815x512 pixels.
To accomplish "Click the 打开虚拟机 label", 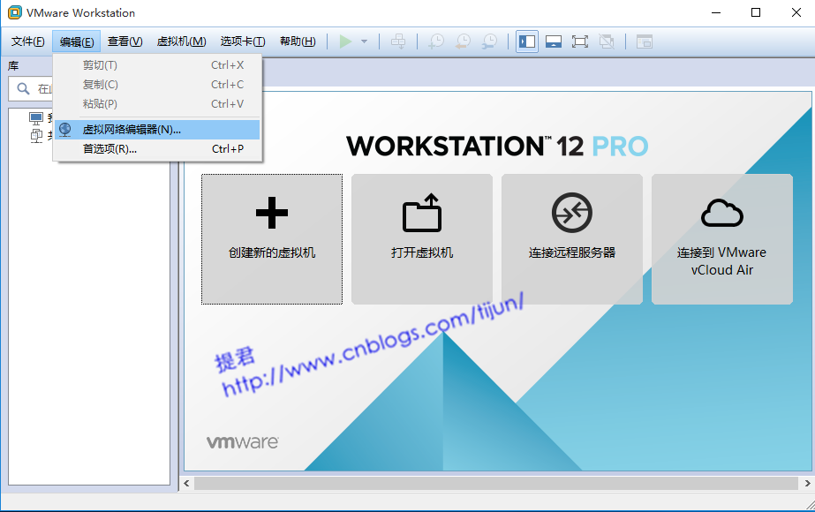I will (x=422, y=253).
